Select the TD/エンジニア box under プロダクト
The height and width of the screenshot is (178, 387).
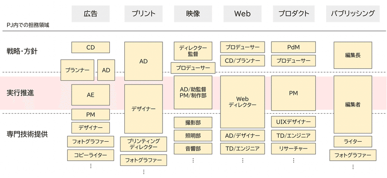point(294,135)
